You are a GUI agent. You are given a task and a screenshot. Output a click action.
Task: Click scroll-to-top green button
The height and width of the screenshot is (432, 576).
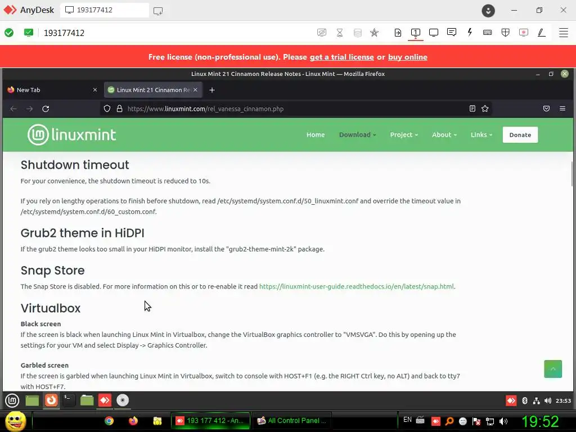click(x=553, y=369)
